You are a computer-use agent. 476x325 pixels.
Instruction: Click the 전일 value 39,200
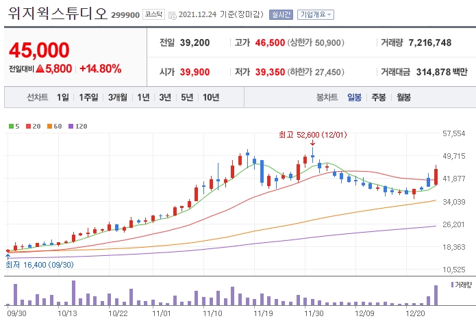(195, 42)
